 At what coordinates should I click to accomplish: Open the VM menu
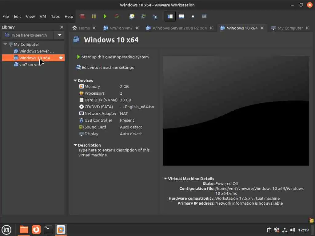click(42, 17)
